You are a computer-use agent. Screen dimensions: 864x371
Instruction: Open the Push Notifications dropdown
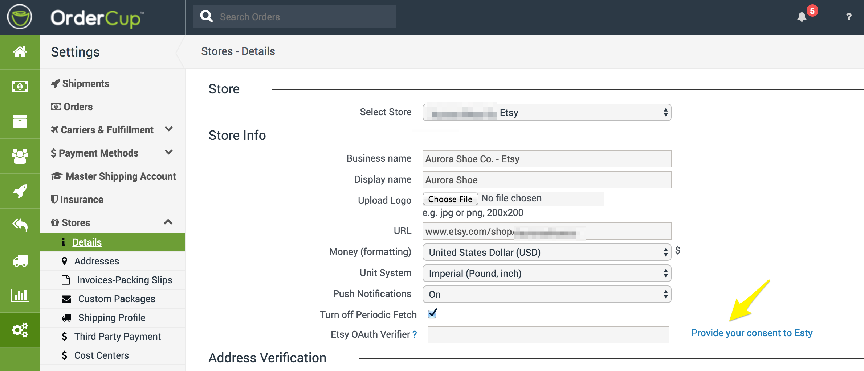tap(547, 294)
